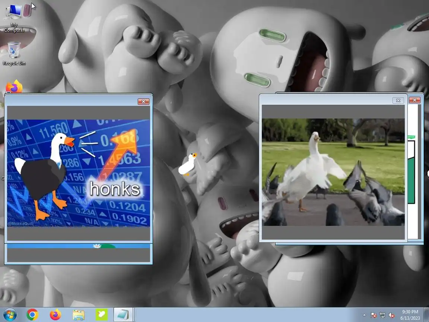Close the window behind the goose photo

(x=414, y=100)
